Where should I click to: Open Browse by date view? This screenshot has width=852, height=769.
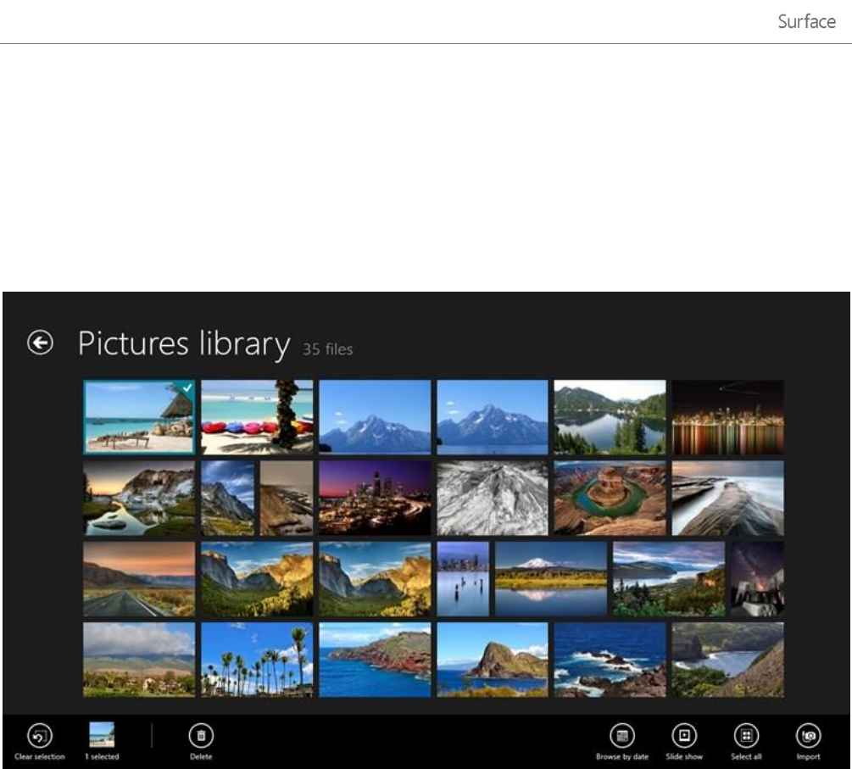point(621,735)
